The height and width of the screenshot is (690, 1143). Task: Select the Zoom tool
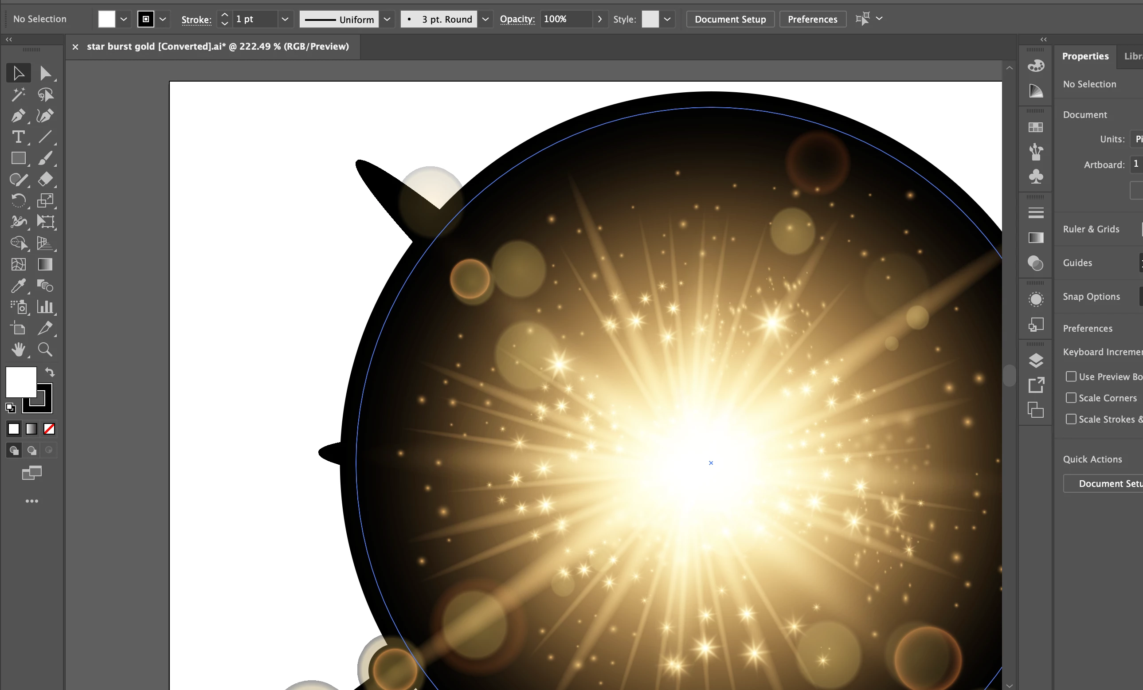tap(45, 349)
